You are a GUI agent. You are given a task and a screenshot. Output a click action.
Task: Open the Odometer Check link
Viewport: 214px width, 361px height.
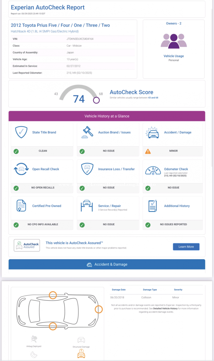tap(176, 169)
